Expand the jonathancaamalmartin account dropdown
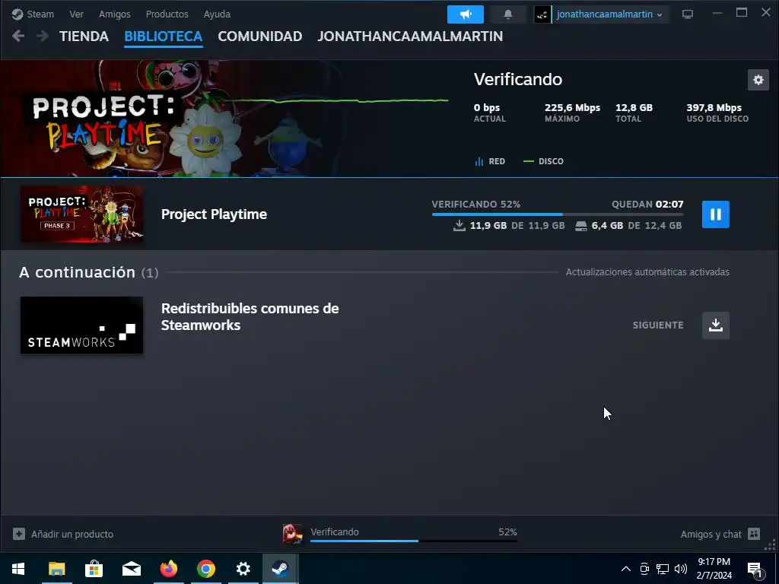Screen dimensions: 779x584 point(609,14)
